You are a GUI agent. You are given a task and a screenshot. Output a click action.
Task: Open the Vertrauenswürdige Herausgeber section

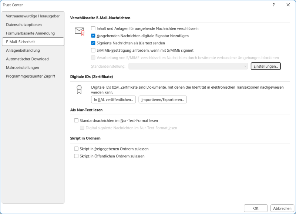pos(33,16)
